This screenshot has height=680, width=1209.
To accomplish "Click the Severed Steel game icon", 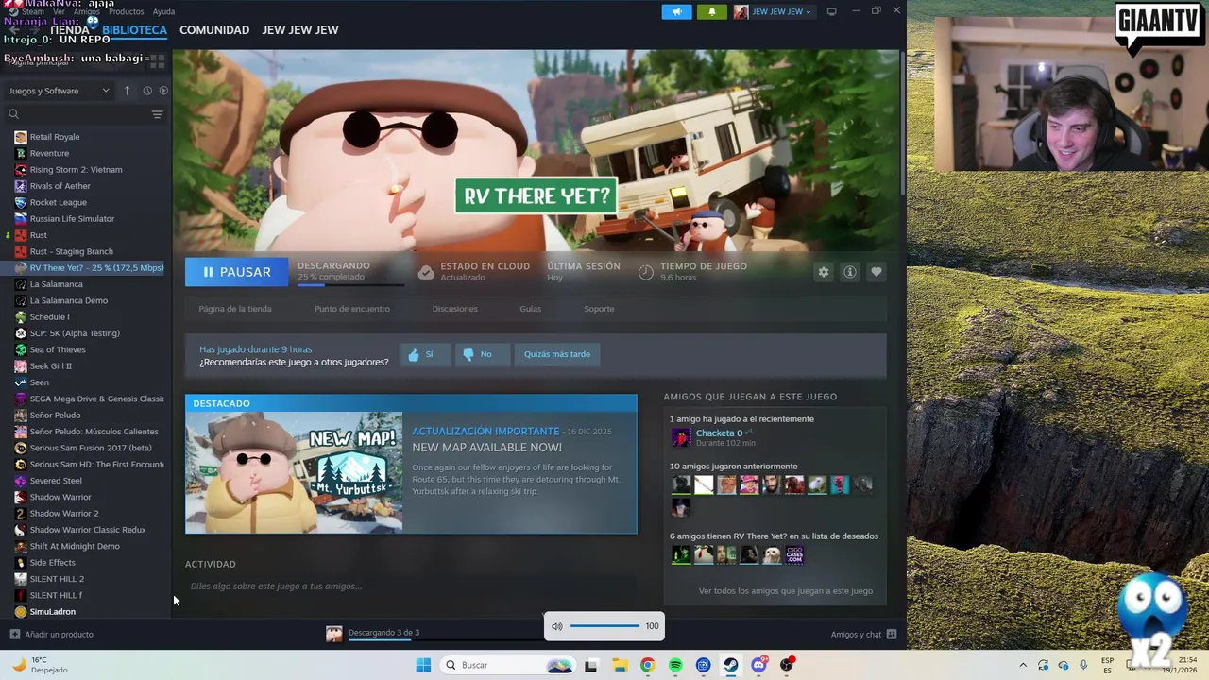I will (x=21, y=481).
